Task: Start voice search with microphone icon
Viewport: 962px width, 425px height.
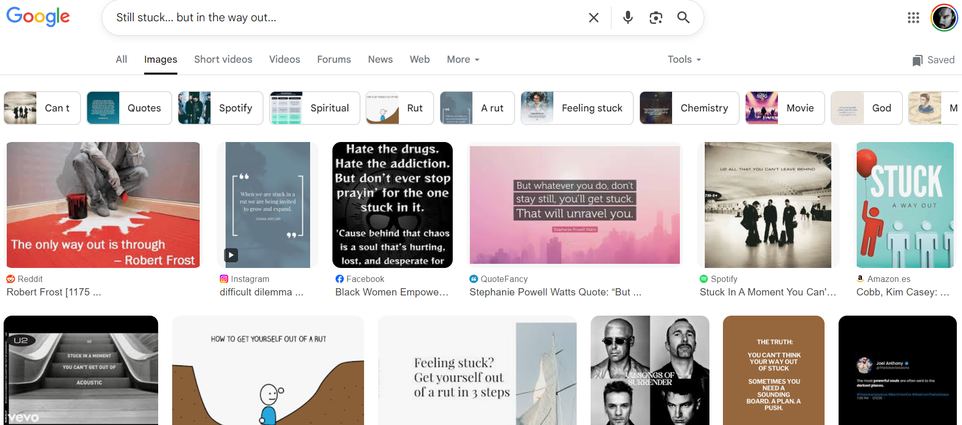Action: point(628,18)
